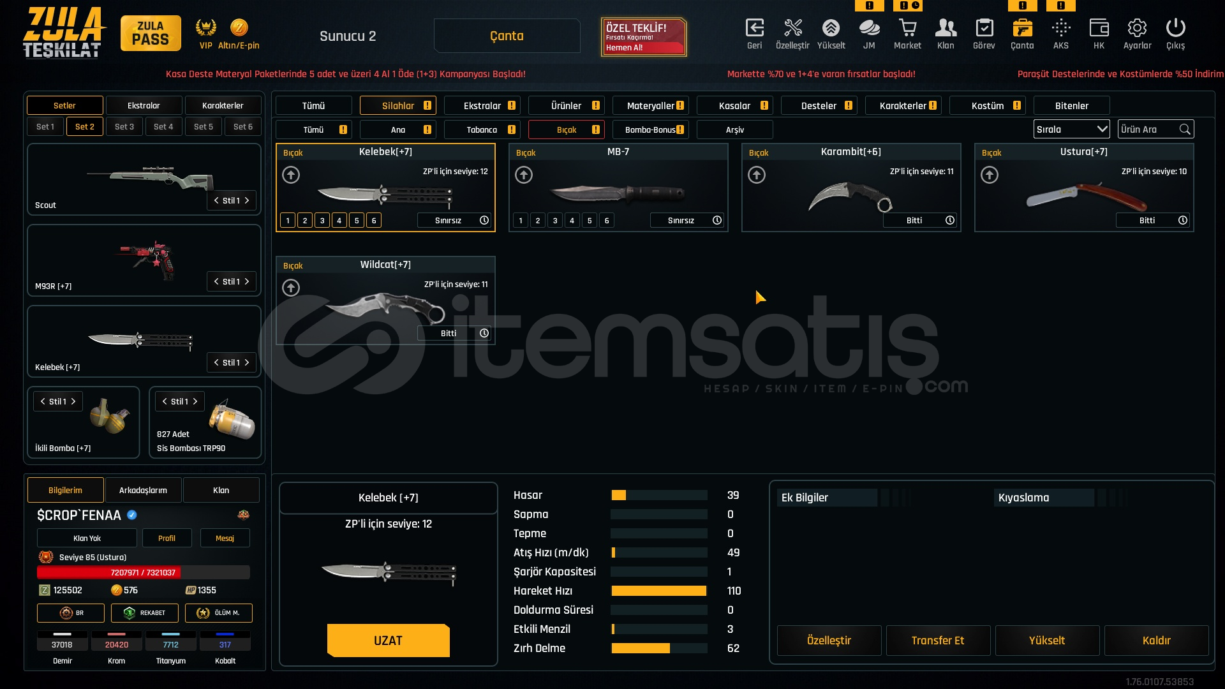
Task: Click the Ürün Ara search field
Action: click(1155, 130)
